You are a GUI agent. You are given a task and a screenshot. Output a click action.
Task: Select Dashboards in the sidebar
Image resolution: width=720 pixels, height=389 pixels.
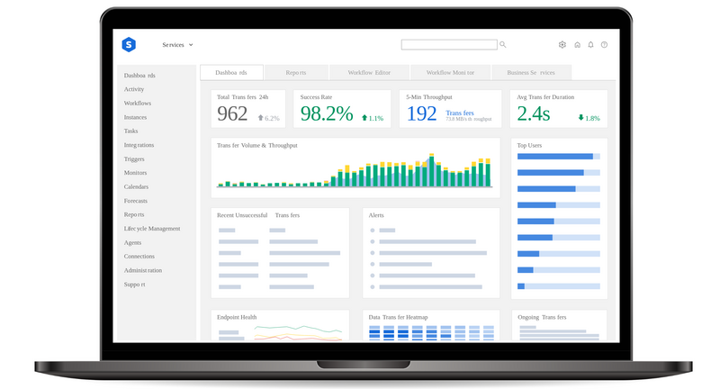pyautogui.click(x=139, y=76)
